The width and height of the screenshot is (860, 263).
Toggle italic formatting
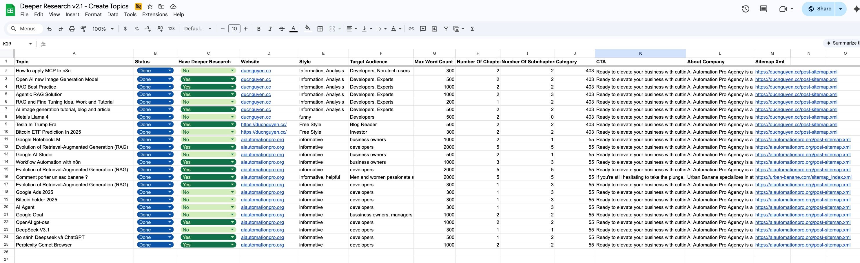(x=270, y=29)
